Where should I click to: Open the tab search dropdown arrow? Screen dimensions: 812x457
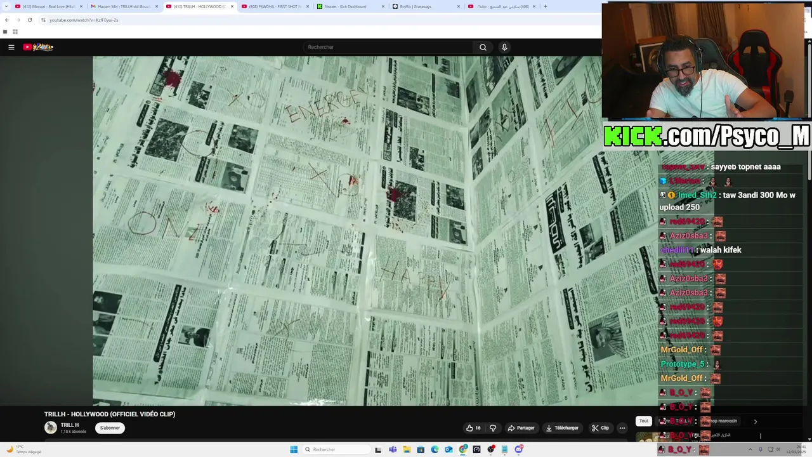coord(6,6)
